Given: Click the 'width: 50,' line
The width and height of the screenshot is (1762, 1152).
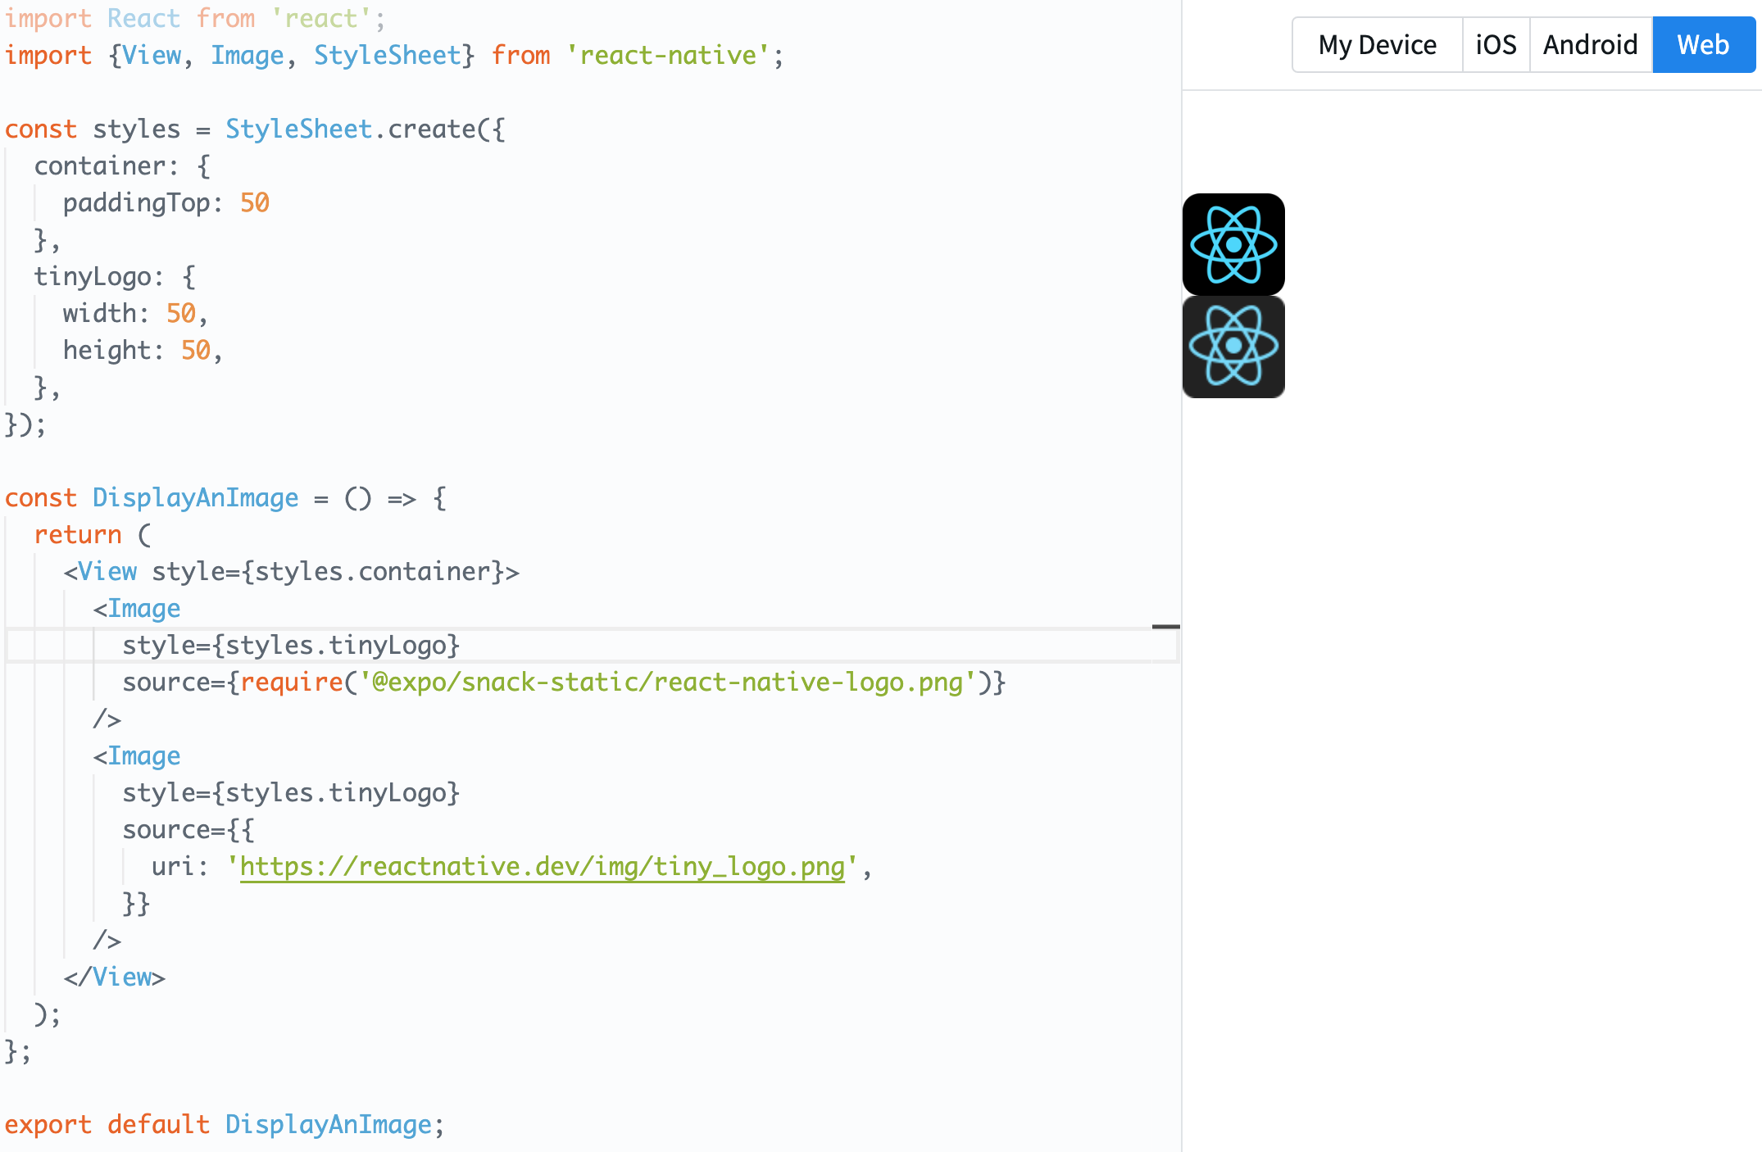Looking at the screenshot, I should 135,314.
